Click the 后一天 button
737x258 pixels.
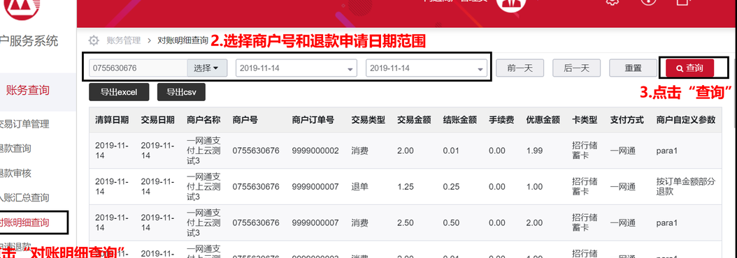click(x=576, y=68)
